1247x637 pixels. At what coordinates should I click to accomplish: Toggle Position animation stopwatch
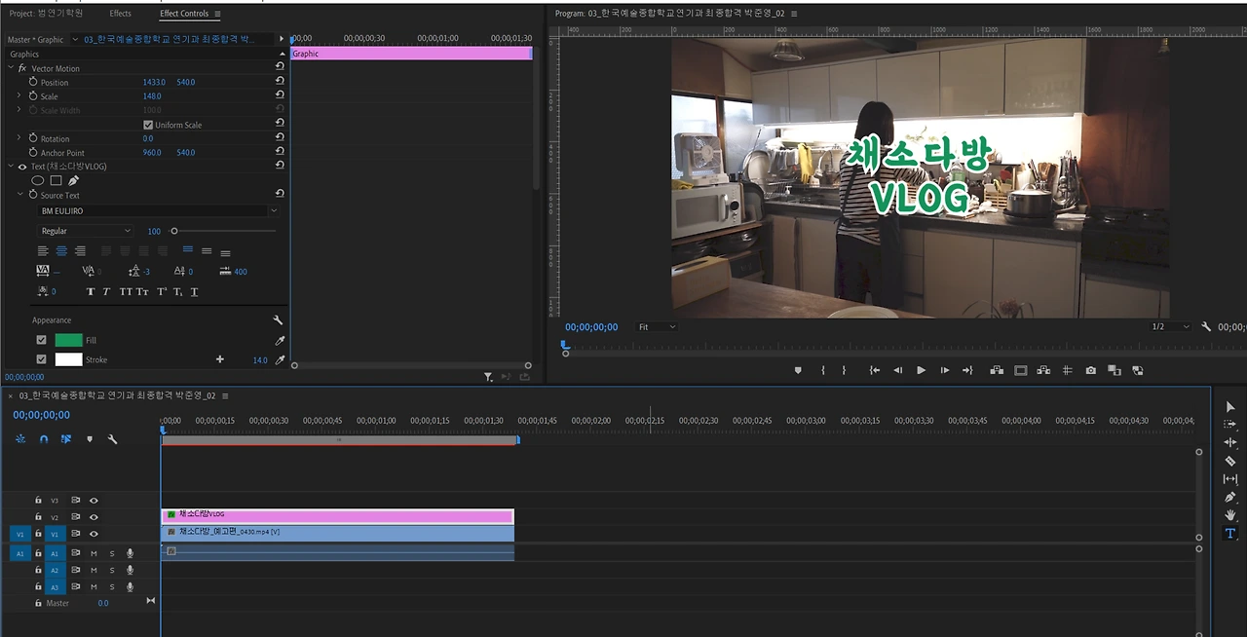tap(32, 82)
